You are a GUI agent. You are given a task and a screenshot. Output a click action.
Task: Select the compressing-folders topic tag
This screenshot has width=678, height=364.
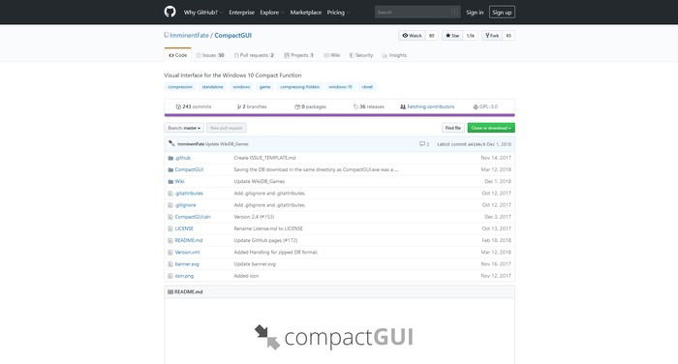299,87
